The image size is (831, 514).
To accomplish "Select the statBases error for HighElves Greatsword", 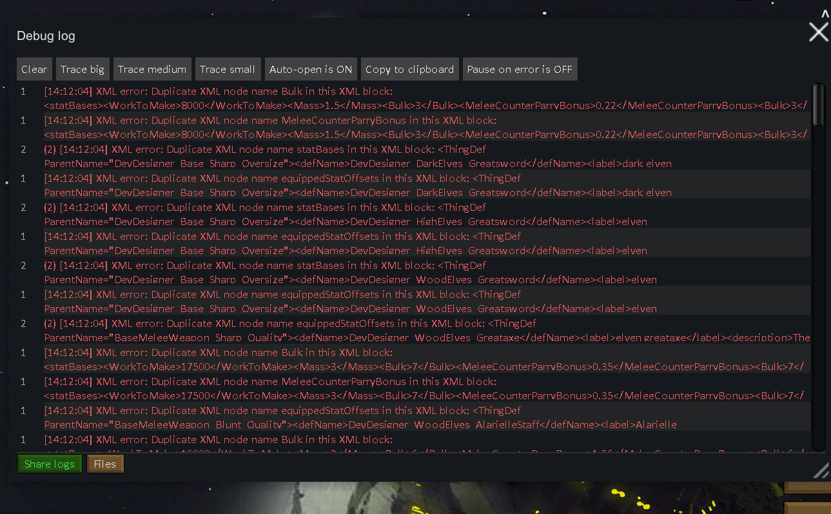I will point(414,214).
